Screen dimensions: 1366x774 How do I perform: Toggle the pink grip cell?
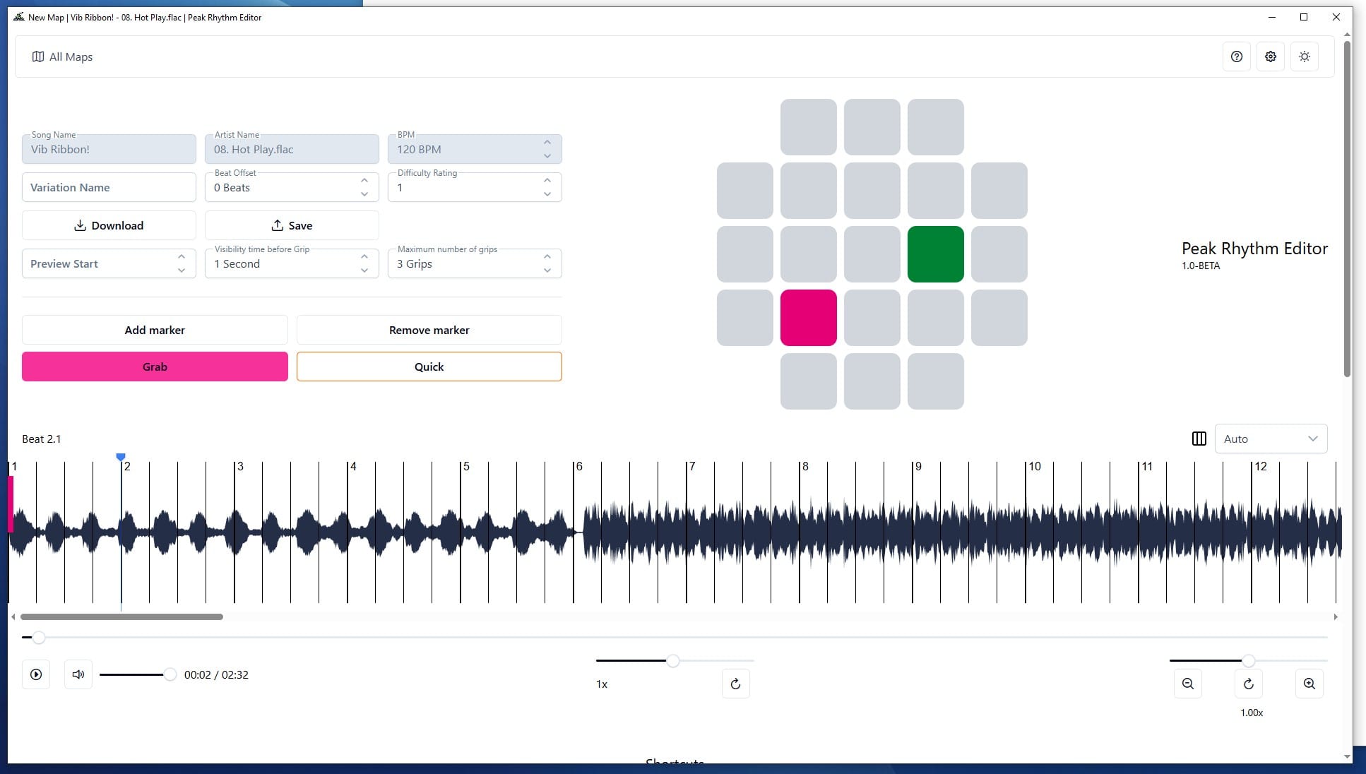click(x=808, y=318)
